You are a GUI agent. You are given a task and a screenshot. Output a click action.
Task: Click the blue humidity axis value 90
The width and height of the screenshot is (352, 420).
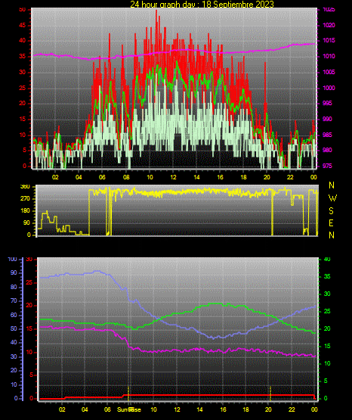point(14,273)
